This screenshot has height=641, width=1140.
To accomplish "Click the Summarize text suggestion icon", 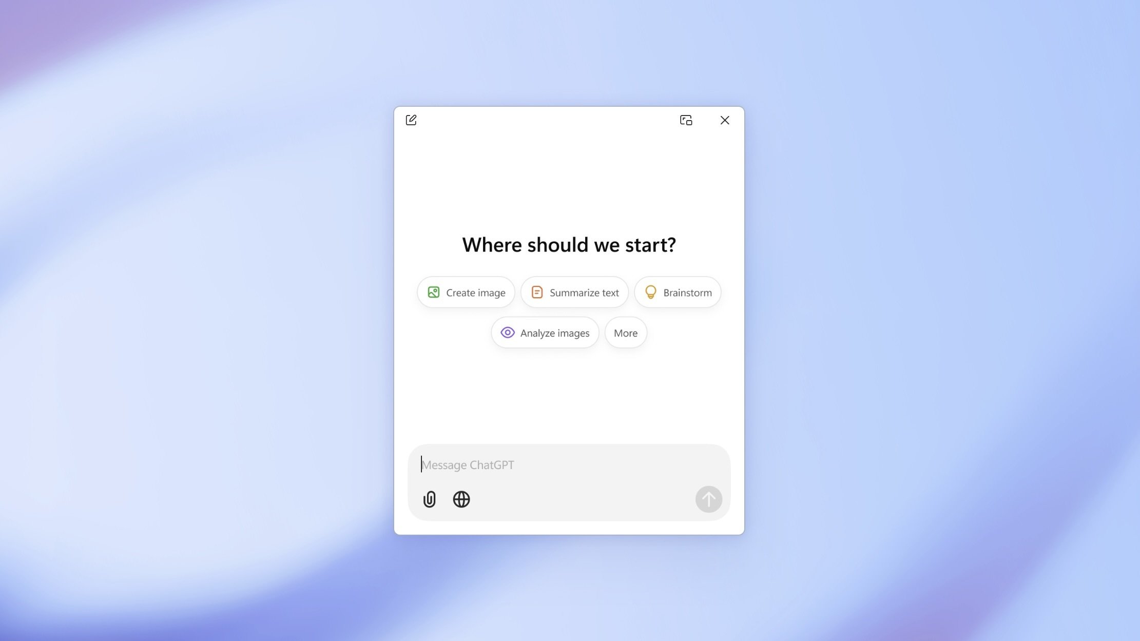I will point(536,292).
